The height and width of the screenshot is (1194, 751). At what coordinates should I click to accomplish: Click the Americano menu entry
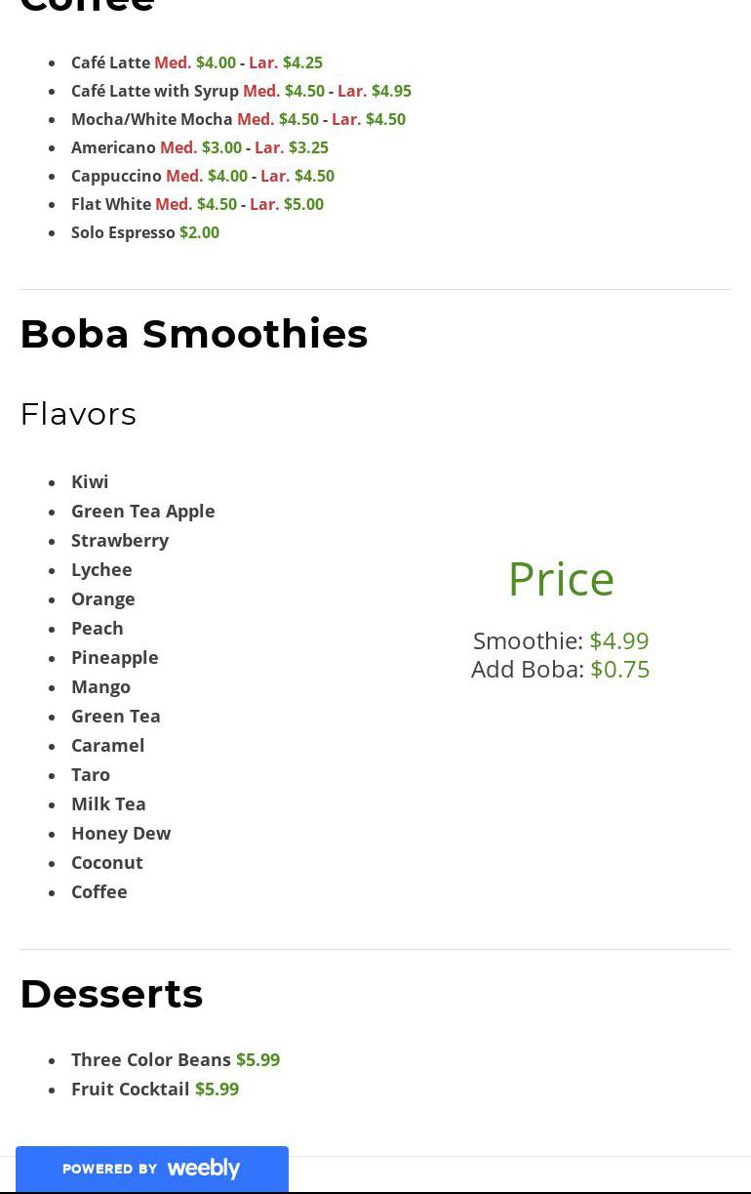point(113,147)
